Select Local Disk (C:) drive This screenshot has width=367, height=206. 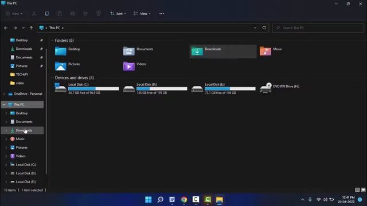point(87,89)
